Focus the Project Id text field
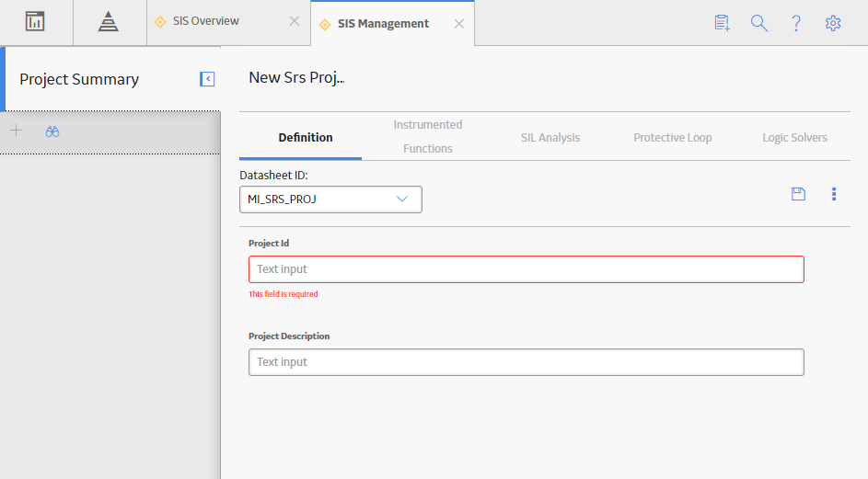 point(526,269)
